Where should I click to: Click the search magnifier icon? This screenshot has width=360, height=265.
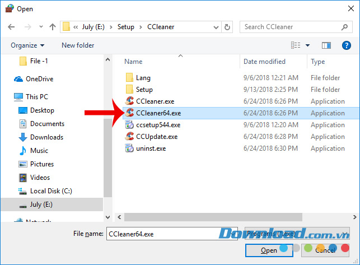coord(344,27)
